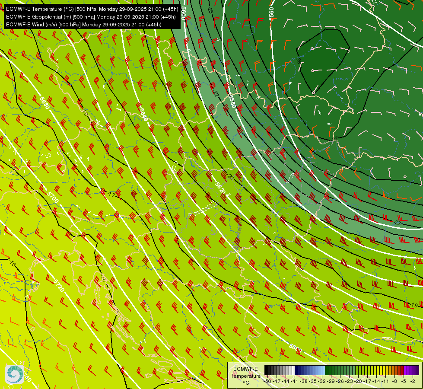423x389 pixels.
Task: Click the 5620 geopotential contour label
Action: point(220,188)
